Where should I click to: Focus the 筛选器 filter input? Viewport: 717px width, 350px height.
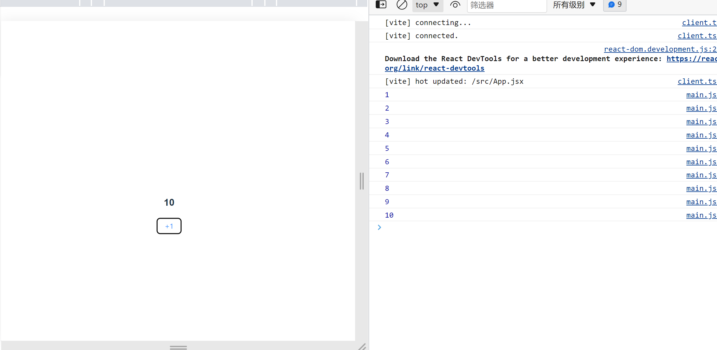point(507,5)
